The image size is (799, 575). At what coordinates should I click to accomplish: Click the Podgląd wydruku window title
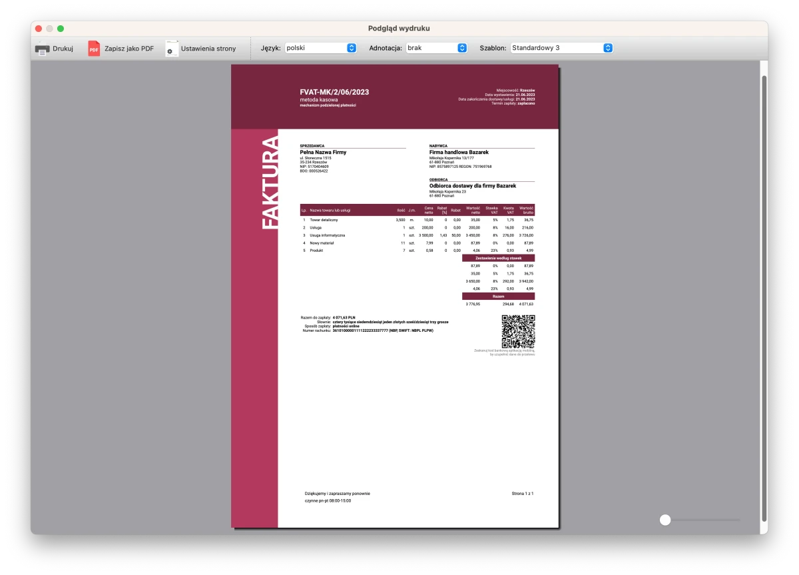399,29
